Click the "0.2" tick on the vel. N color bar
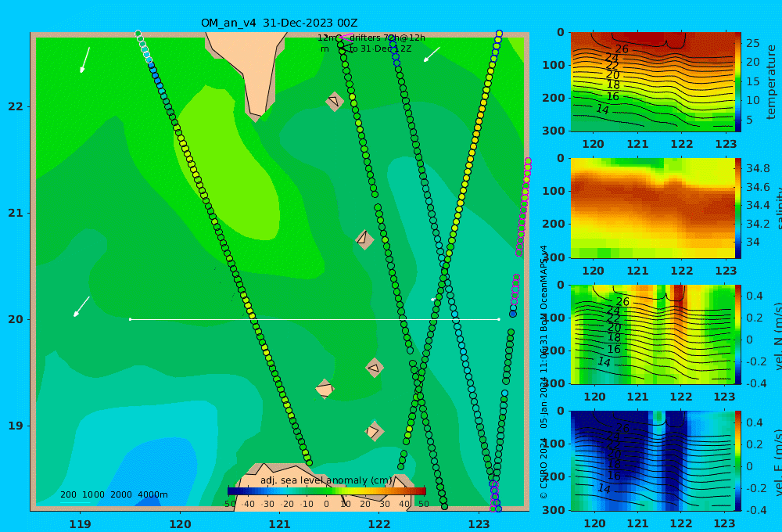782x532 pixels. [x=755, y=318]
